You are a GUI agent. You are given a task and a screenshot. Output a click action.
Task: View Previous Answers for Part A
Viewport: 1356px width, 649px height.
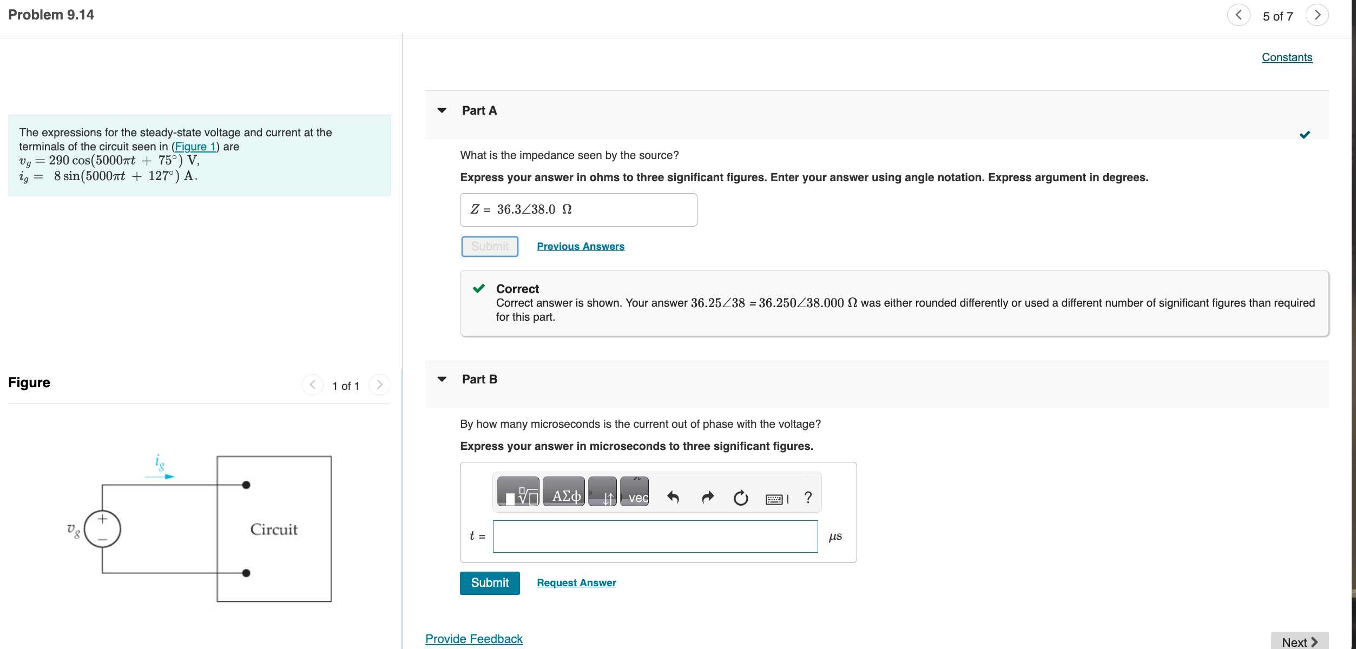click(580, 247)
